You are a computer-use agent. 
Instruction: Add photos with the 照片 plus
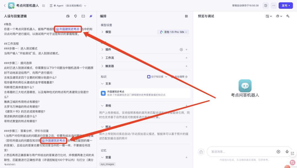tap(186, 127)
